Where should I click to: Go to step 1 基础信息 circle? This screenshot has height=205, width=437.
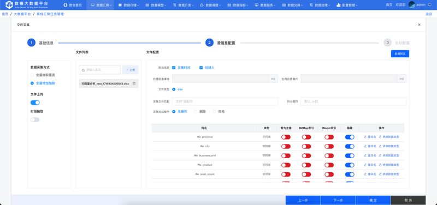point(31,43)
